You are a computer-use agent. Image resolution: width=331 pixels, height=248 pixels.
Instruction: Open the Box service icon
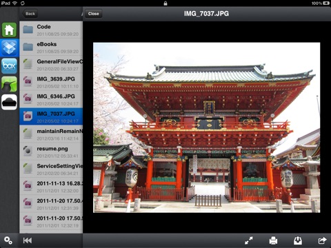pos(9,66)
